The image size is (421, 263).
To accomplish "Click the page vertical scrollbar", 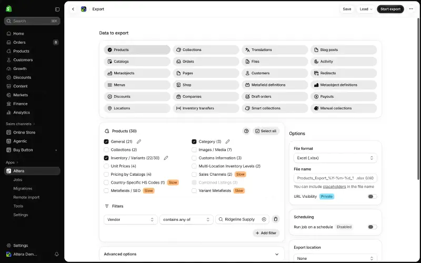I will 418,99.
